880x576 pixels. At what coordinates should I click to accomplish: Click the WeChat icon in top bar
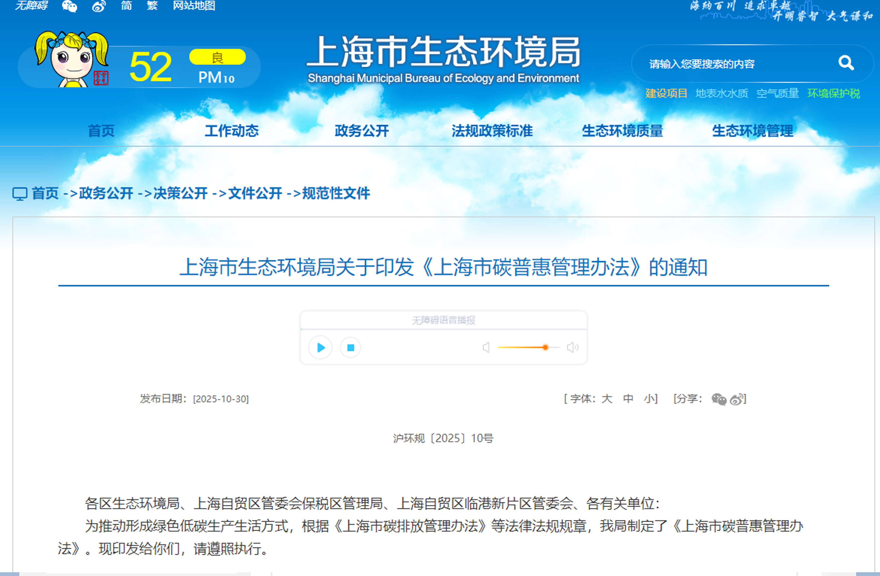[x=69, y=6]
